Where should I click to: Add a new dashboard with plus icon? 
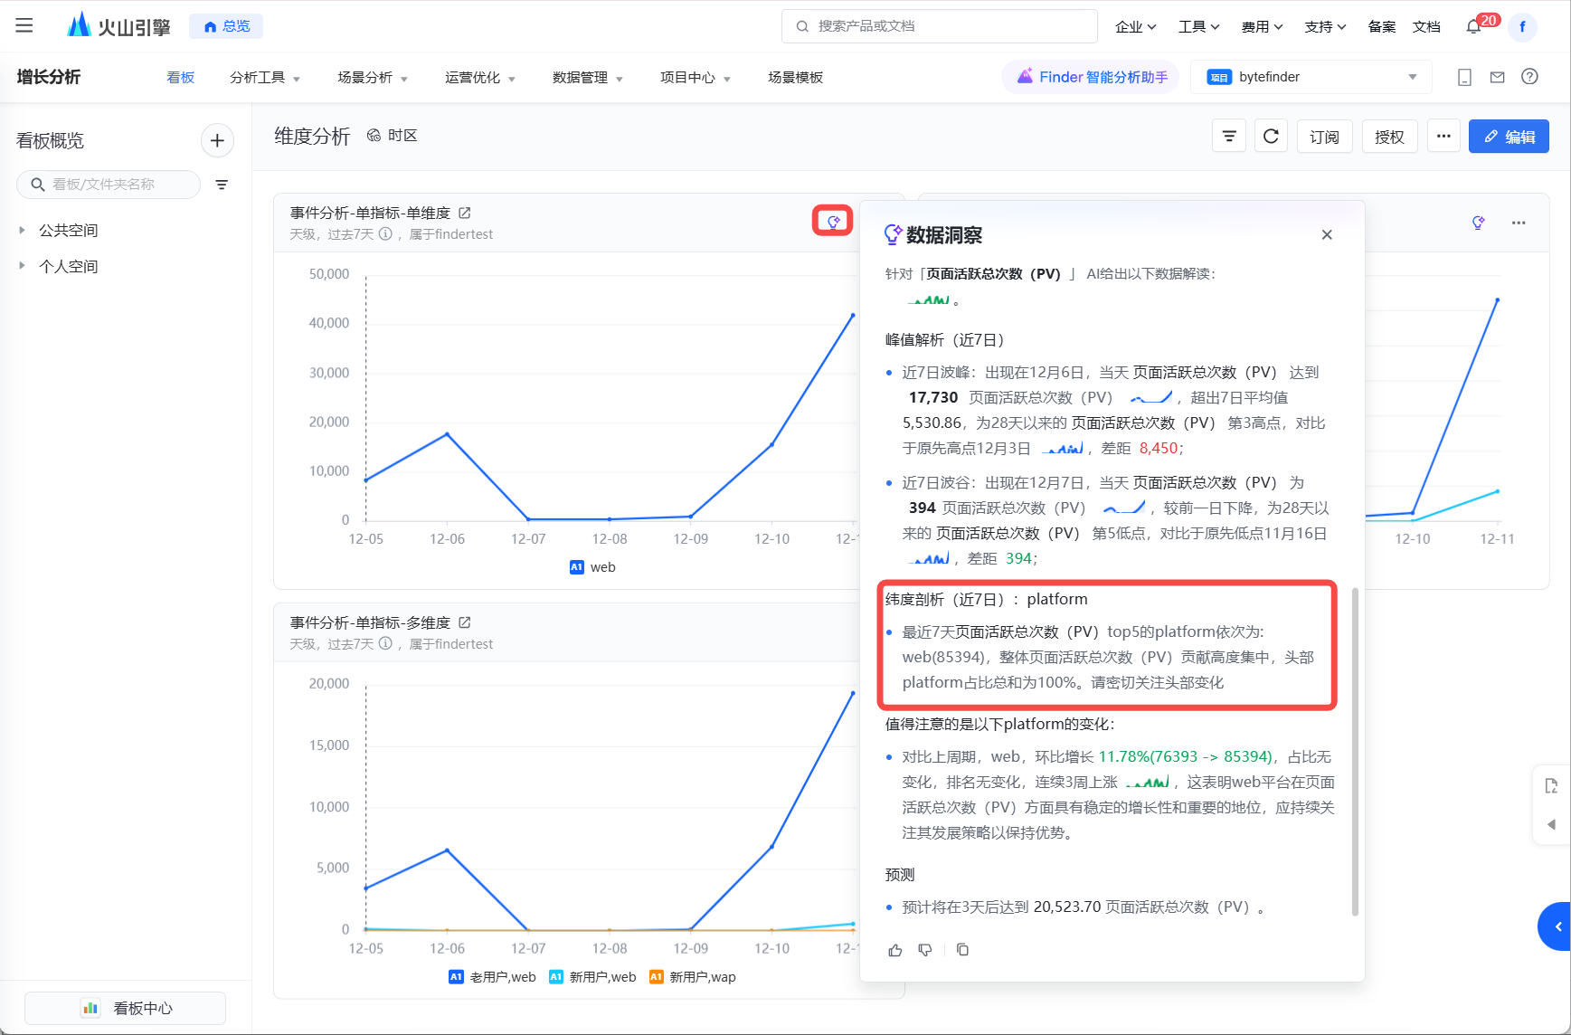(x=217, y=140)
